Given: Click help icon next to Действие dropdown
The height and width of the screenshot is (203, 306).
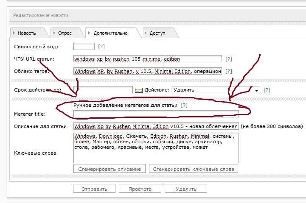Looking at the screenshot, I should (x=267, y=90).
